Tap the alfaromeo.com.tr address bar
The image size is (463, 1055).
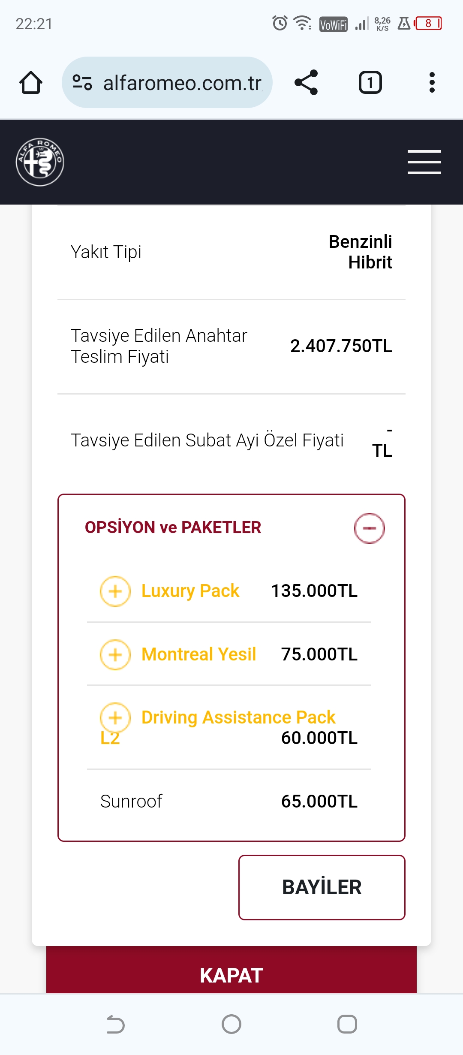pos(182,82)
